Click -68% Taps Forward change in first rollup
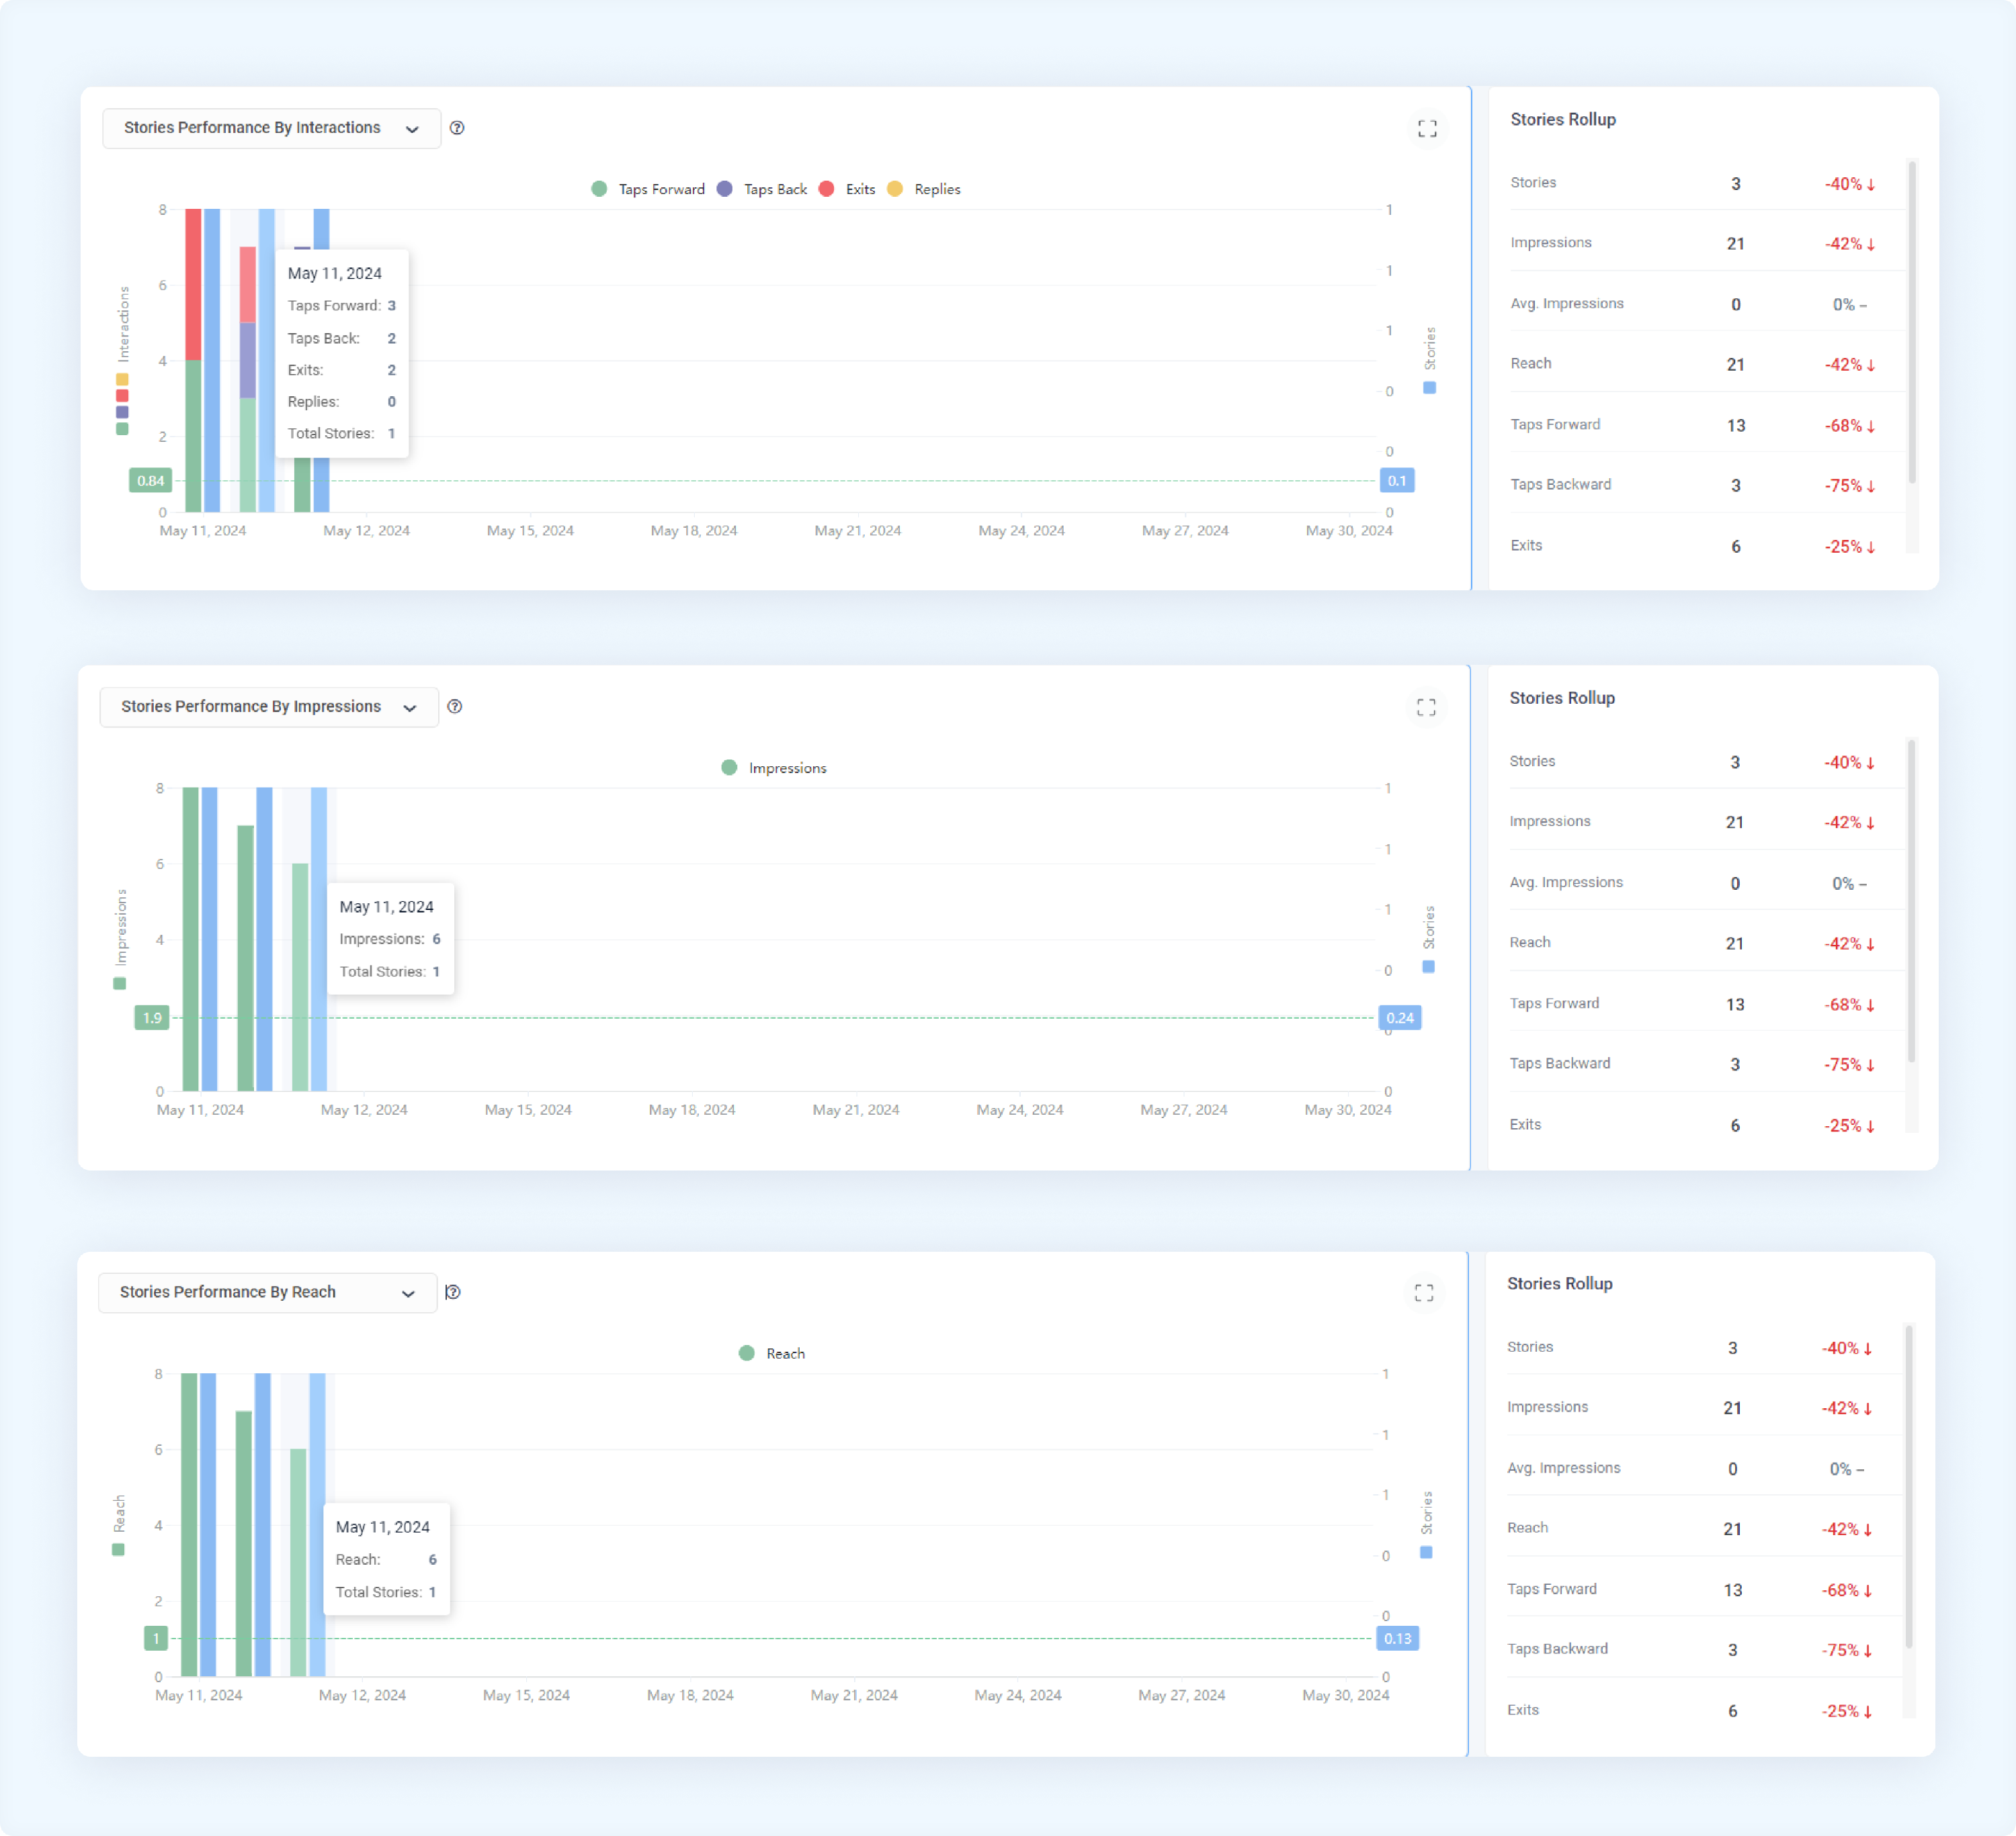Screen dimensions: 2016x1836 coord(1850,426)
